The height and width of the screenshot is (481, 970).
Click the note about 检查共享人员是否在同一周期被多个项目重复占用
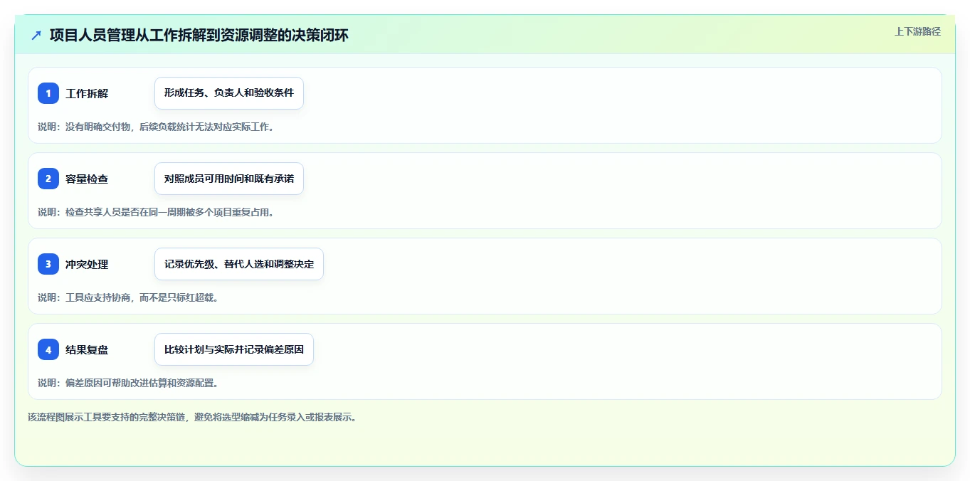tap(156, 212)
